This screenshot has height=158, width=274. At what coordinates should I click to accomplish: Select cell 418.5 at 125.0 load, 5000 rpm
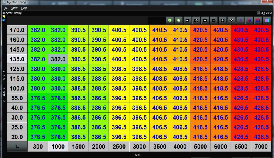pyautogui.click(x=200, y=69)
